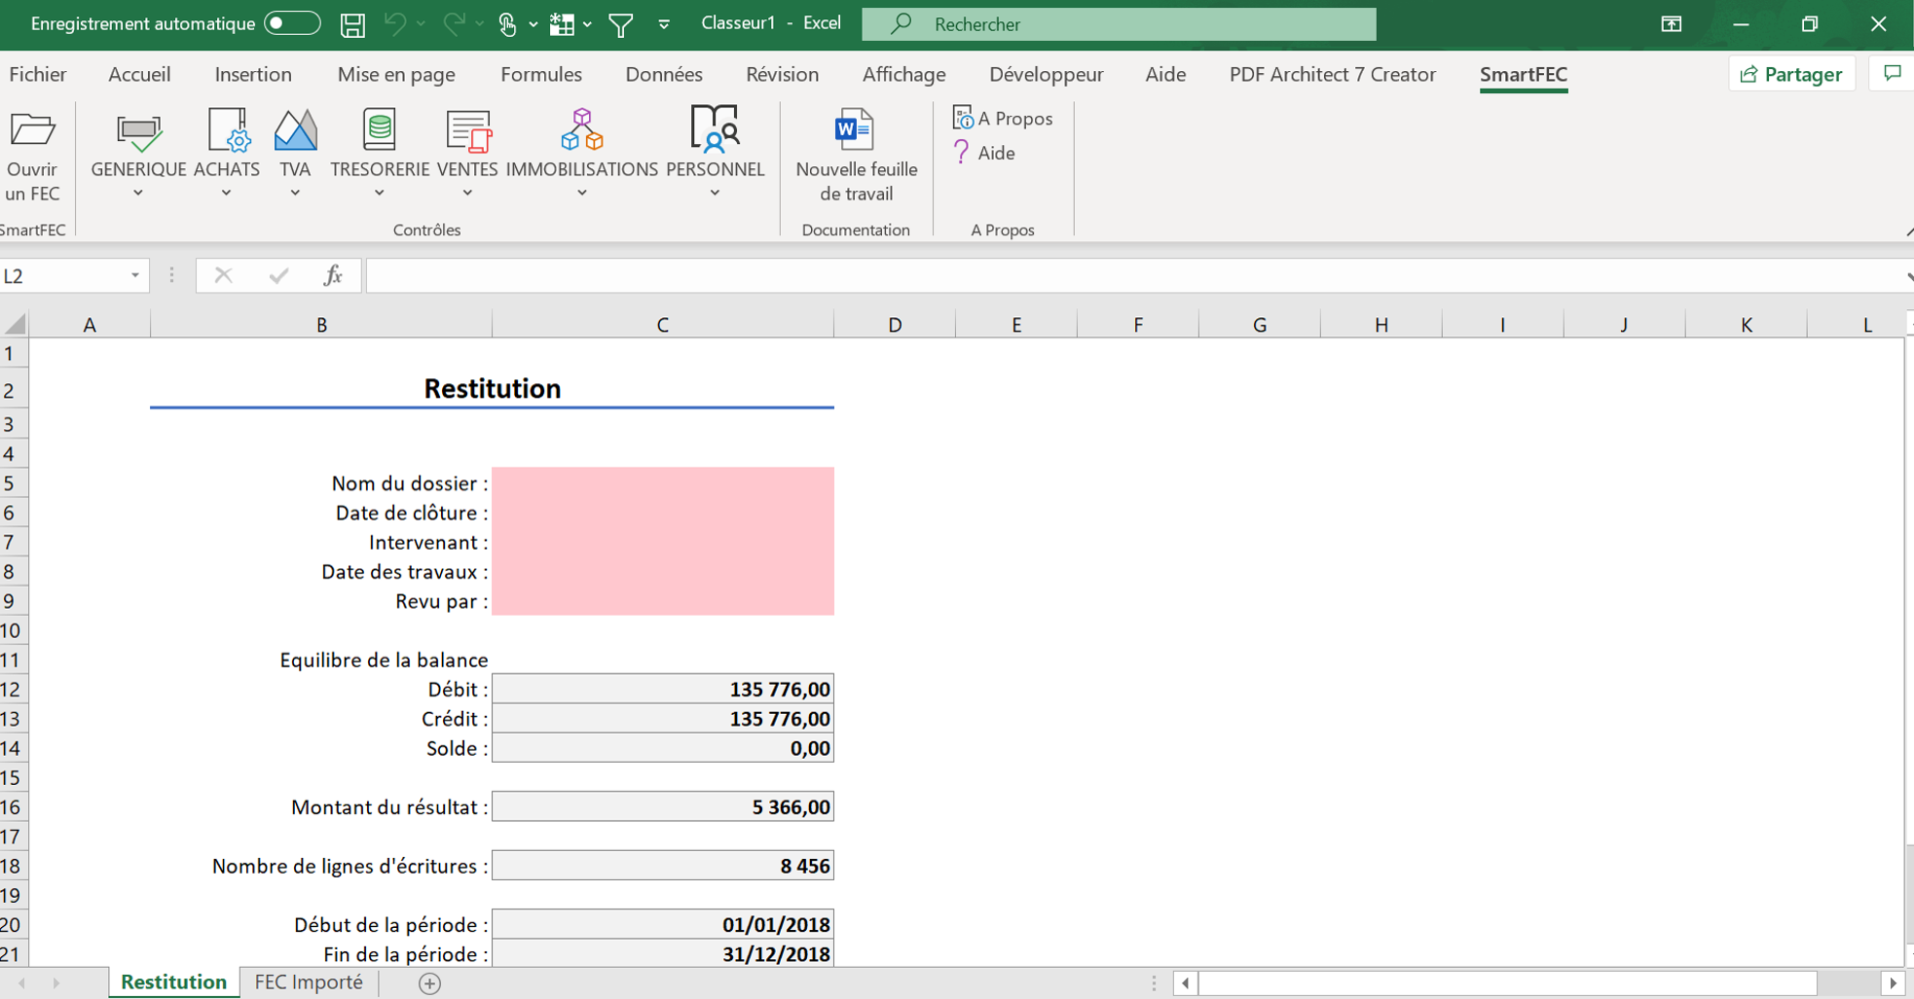Select the pink Nom du dossier cell
This screenshot has height=999, width=1914.
[x=662, y=482]
